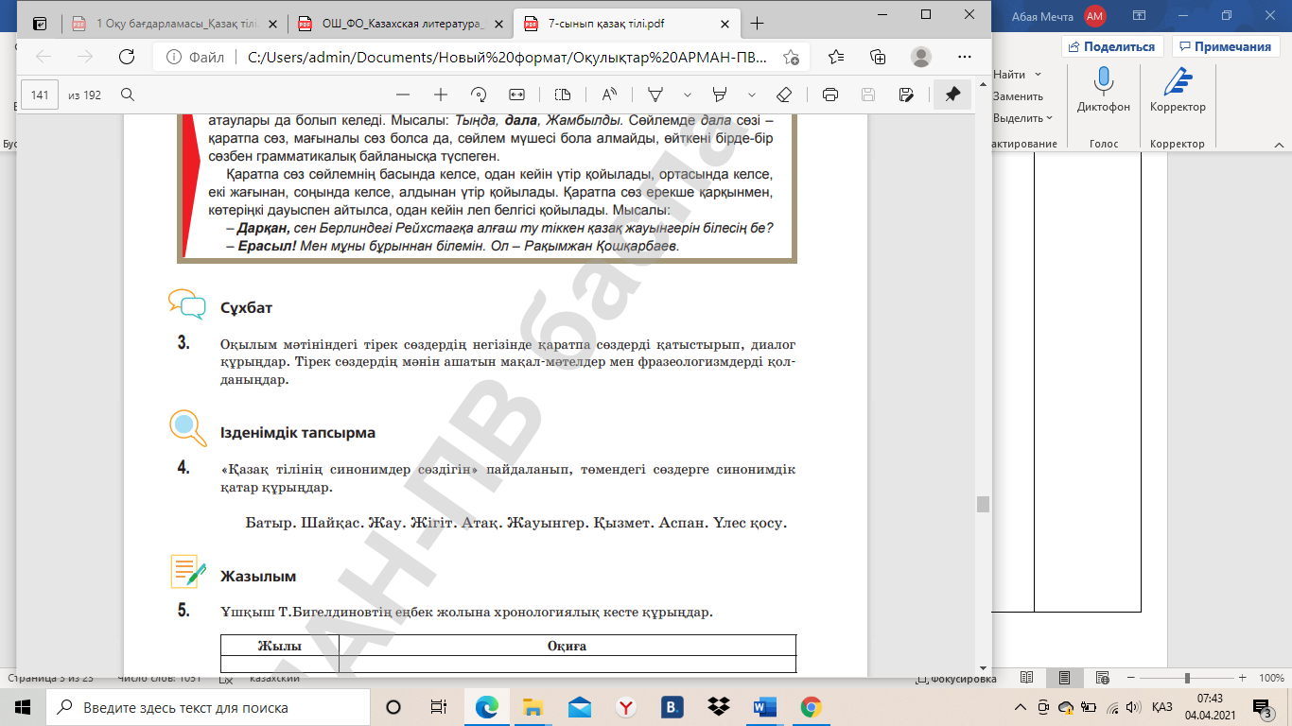Click the address bar file path
Viewport: 1292px width, 726px height.
[x=509, y=57]
